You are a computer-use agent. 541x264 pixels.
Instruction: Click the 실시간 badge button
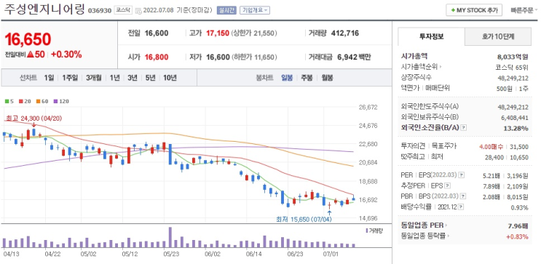coord(226,10)
